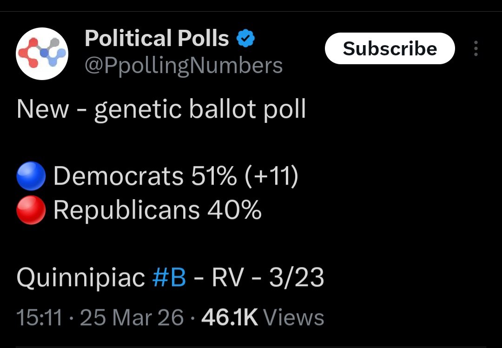Click the red circle emoji beside Republicans
502x348 pixels.
click(x=31, y=211)
